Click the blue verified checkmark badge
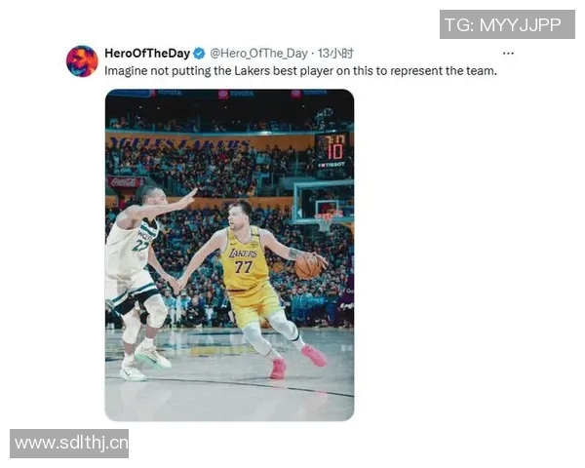Viewport: 585px width, 468px height. pyautogui.click(x=199, y=54)
